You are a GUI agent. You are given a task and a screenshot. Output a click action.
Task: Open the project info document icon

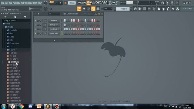pyautogui.click(x=159, y=9)
